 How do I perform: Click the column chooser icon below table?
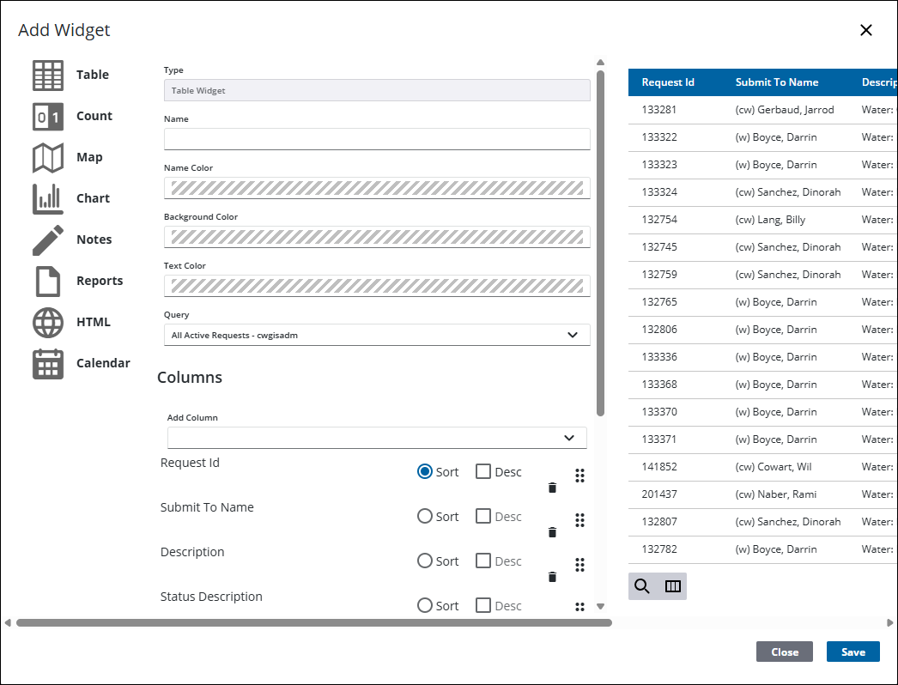pos(673,586)
